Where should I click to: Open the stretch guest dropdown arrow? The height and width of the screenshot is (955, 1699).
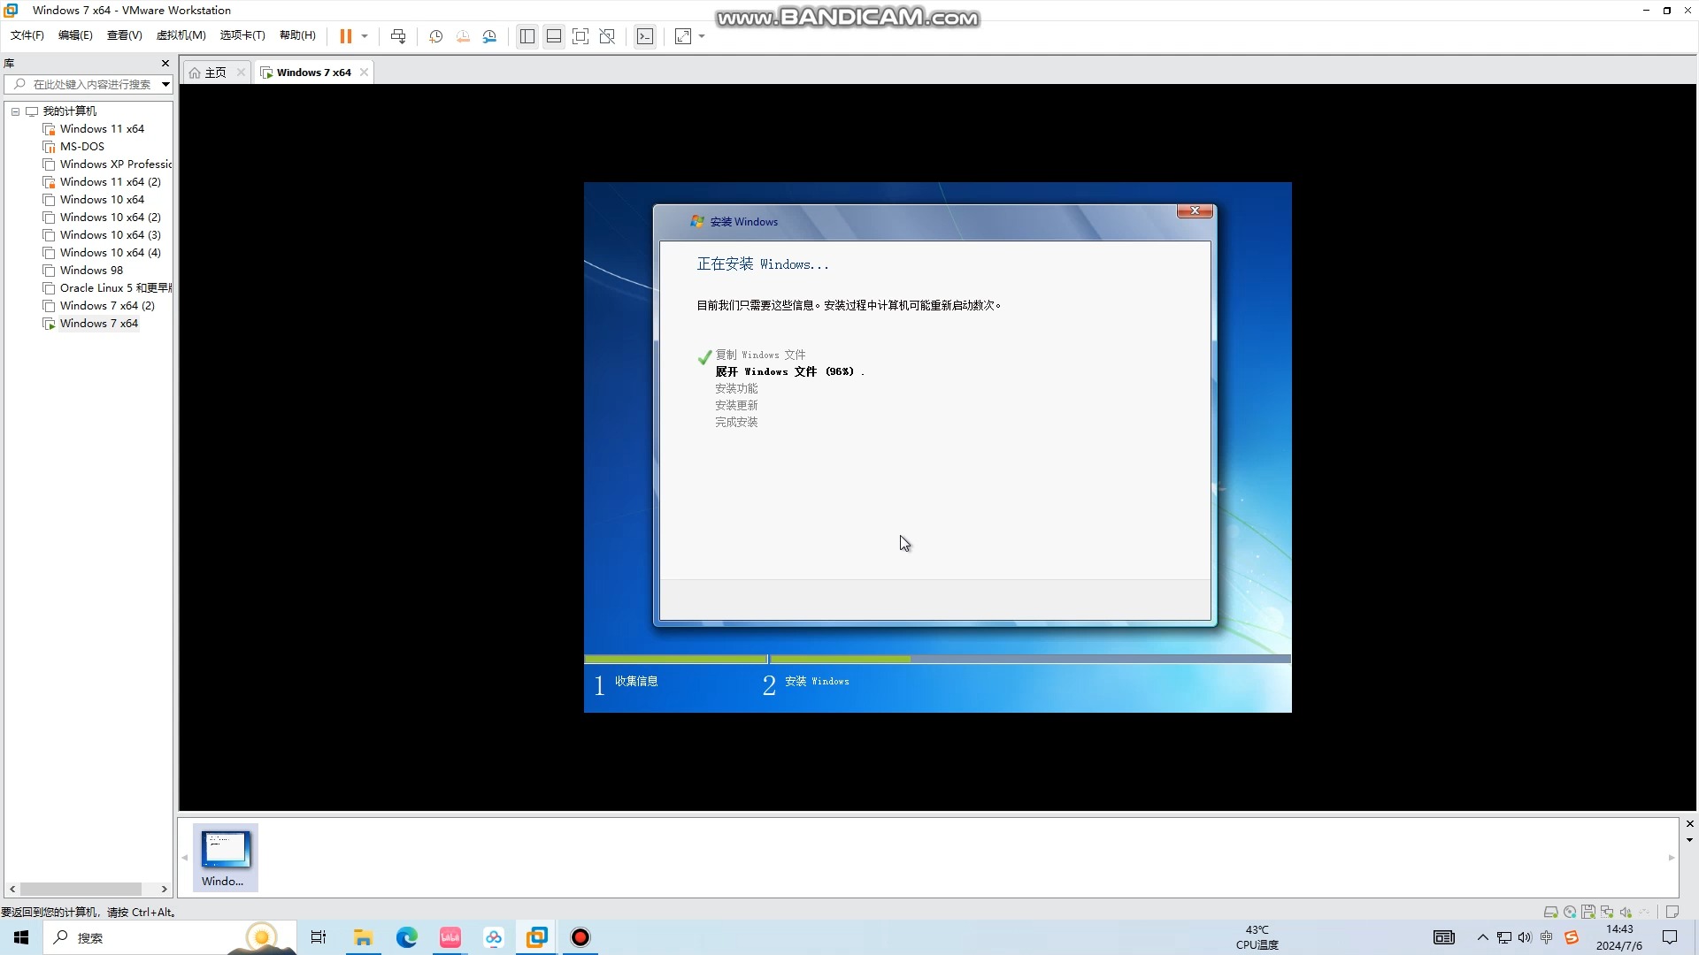click(x=702, y=36)
